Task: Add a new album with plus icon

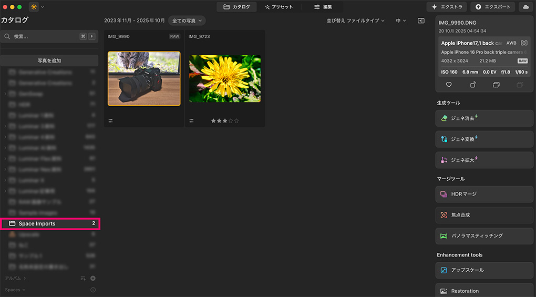Action: pyautogui.click(x=93, y=278)
